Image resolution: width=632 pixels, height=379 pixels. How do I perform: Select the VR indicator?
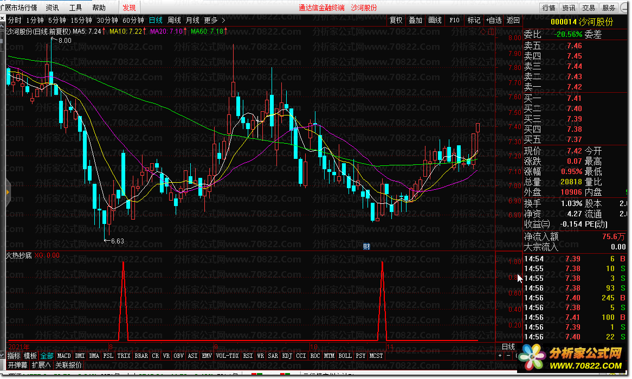coord(166,356)
